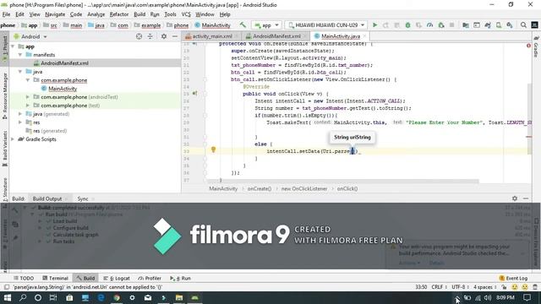Screen dimensions: 541x304
Task: Click the editor horizontal scrollbar
Action: [x=342, y=181]
